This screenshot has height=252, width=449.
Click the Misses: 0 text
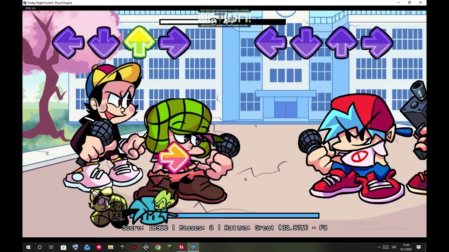point(196,228)
